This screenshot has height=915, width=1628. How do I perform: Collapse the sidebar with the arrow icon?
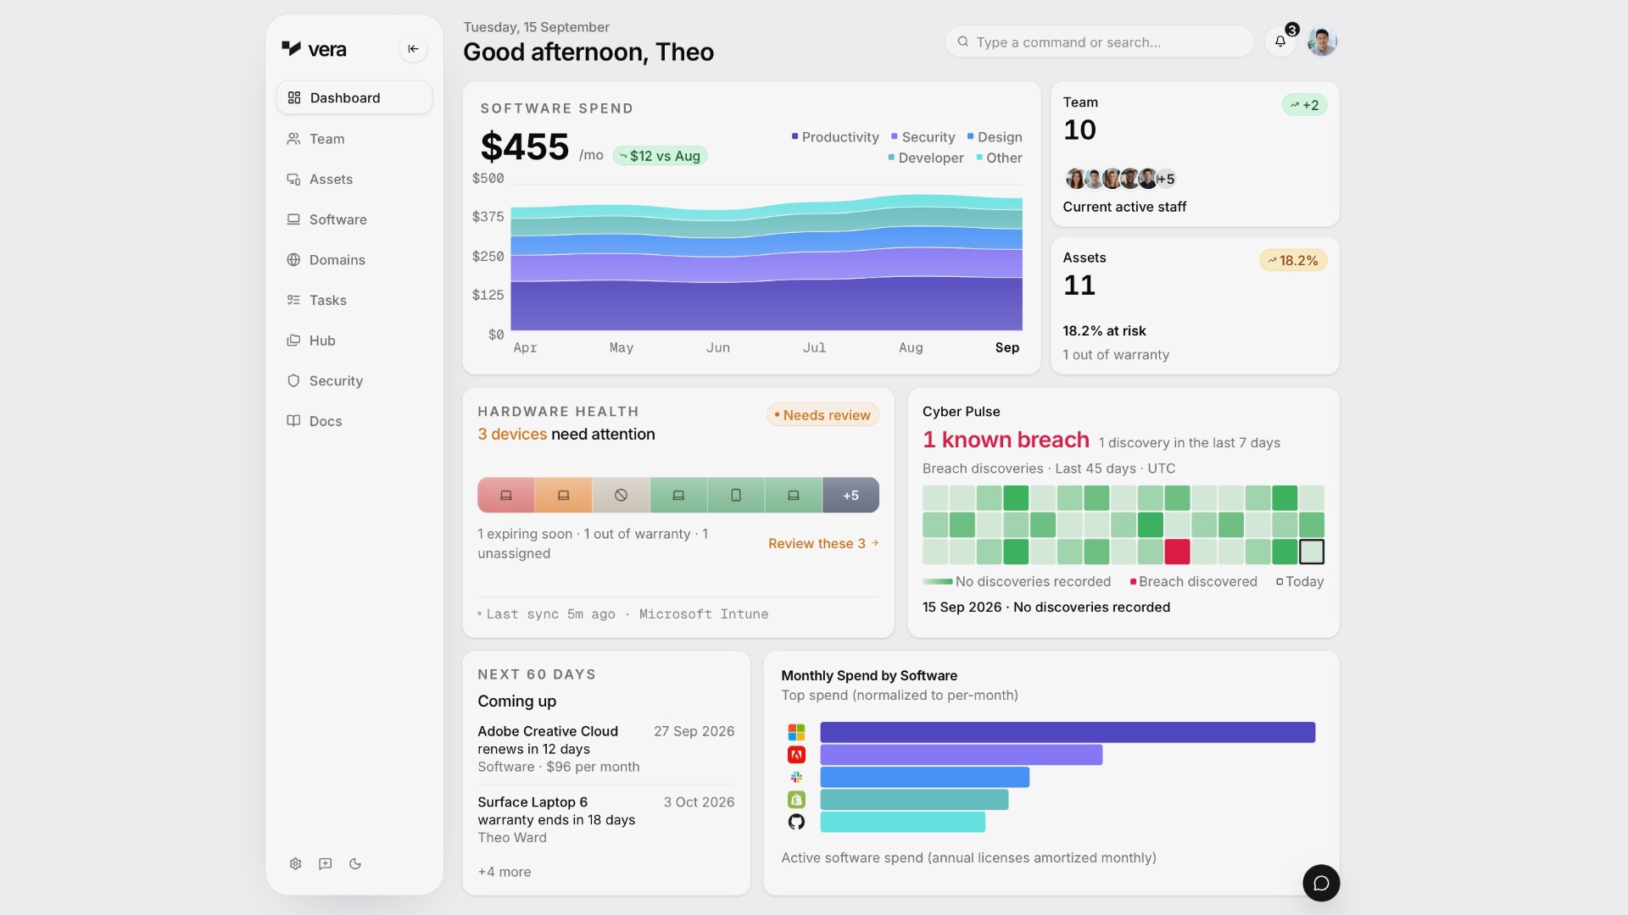(413, 49)
